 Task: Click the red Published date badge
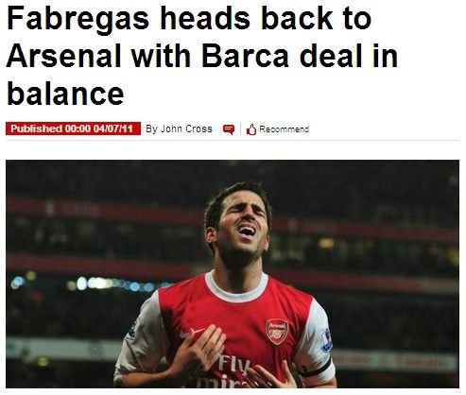click(x=73, y=129)
